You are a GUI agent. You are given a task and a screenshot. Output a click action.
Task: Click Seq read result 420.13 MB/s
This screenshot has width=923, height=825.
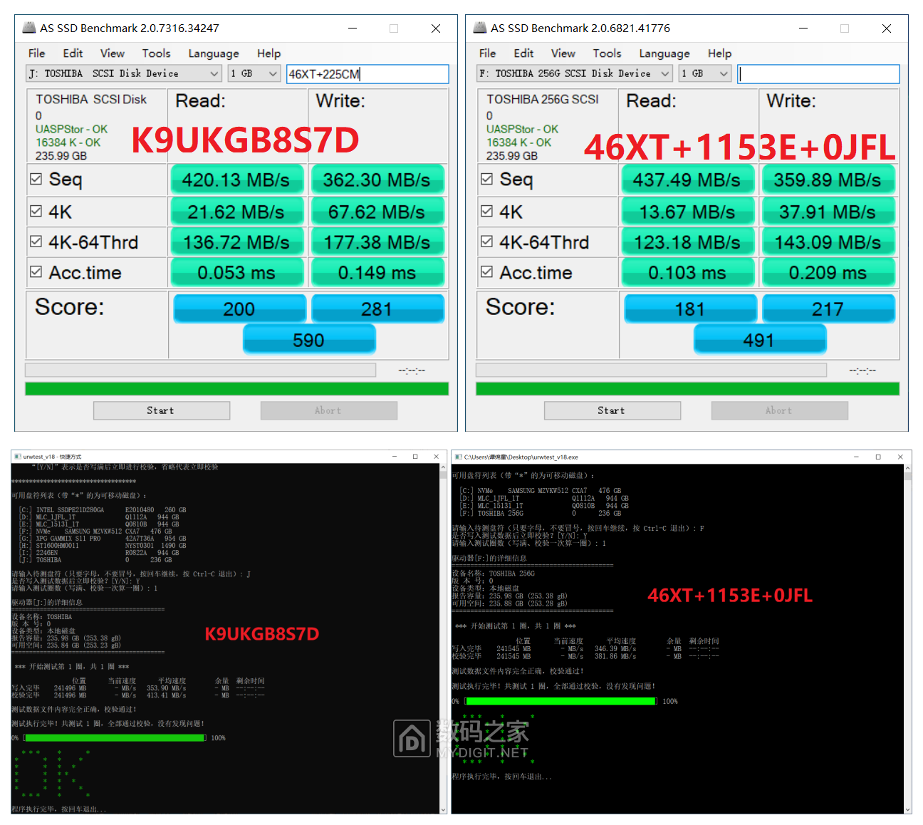[x=236, y=180]
